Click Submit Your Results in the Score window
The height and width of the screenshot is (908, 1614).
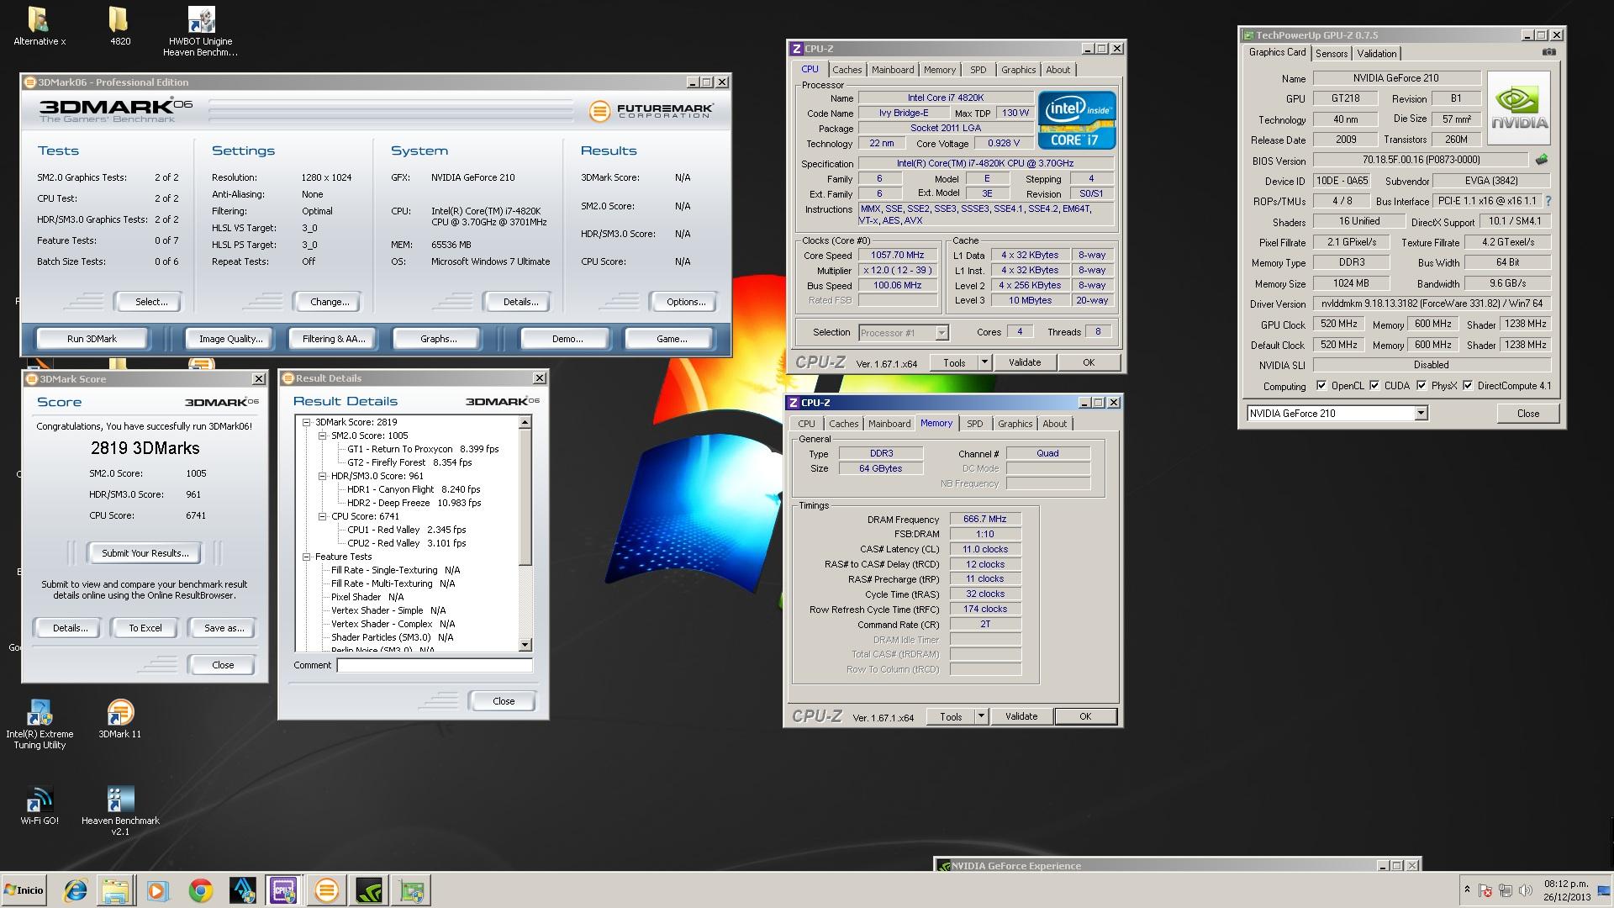145,553
